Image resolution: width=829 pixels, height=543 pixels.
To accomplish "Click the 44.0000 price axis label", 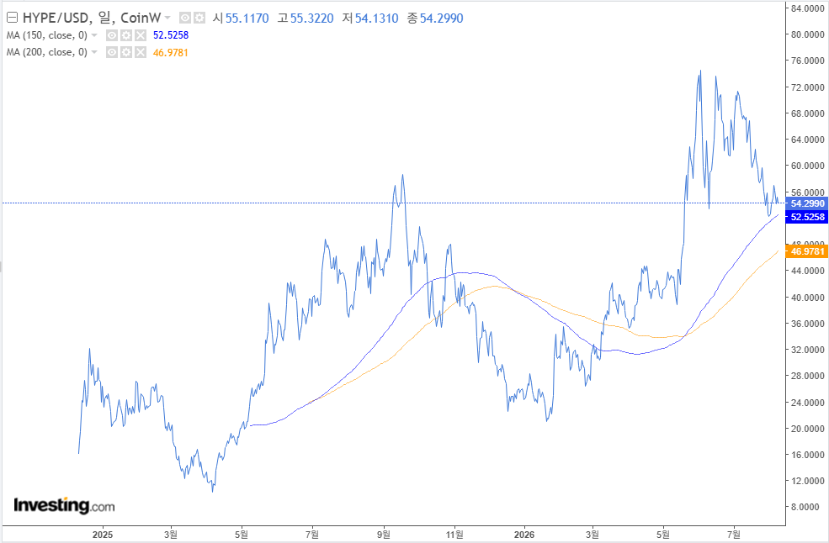I will [807, 271].
